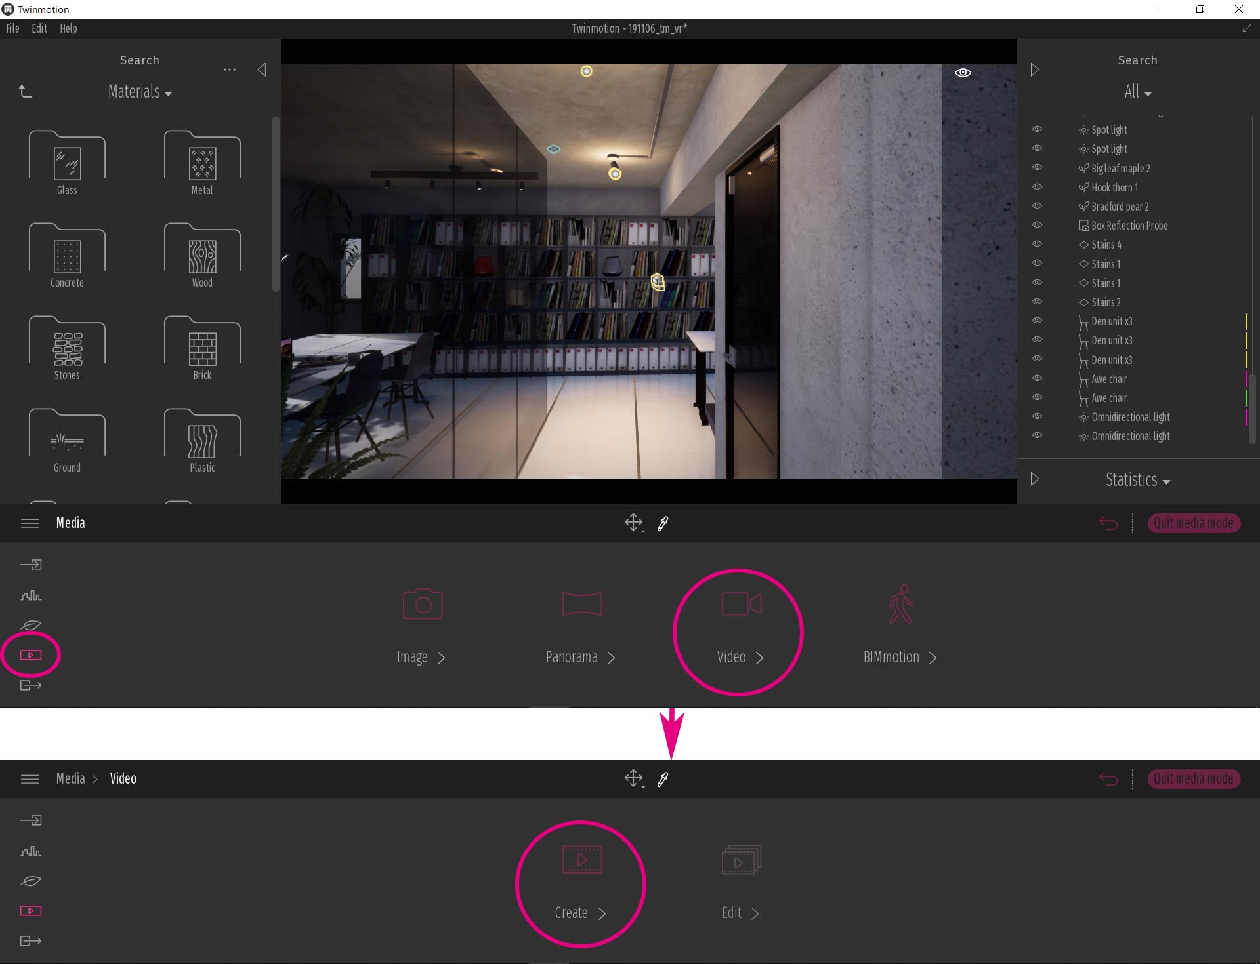Click Media dock icon in Media > Video panel

(31, 911)
